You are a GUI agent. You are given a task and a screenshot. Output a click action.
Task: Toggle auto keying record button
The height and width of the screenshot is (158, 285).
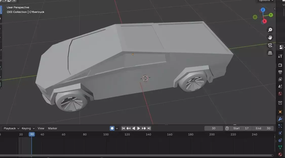pyautogui.click(x=112, y=128)
